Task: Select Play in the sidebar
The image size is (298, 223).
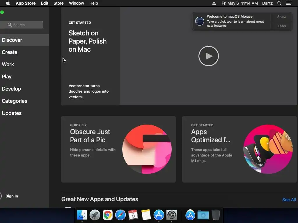Action: coord(24,77)
